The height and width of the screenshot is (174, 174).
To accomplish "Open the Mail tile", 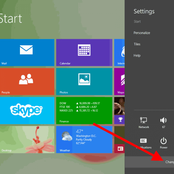I will point(27,53).
